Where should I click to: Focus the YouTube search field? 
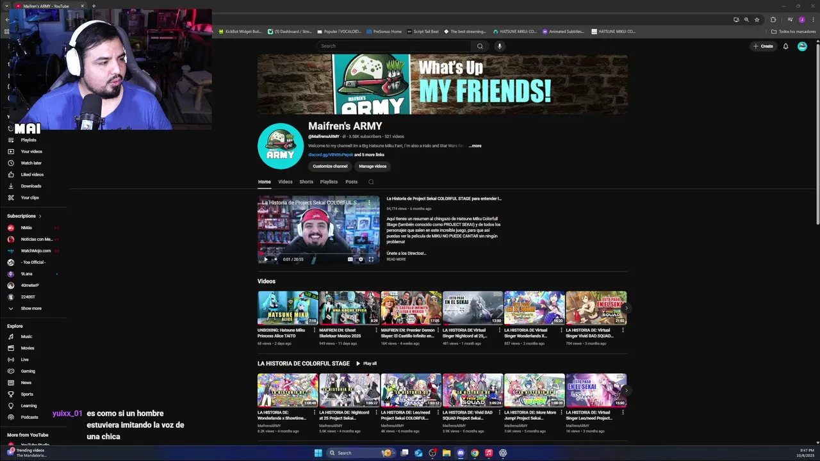pos(395,46)
